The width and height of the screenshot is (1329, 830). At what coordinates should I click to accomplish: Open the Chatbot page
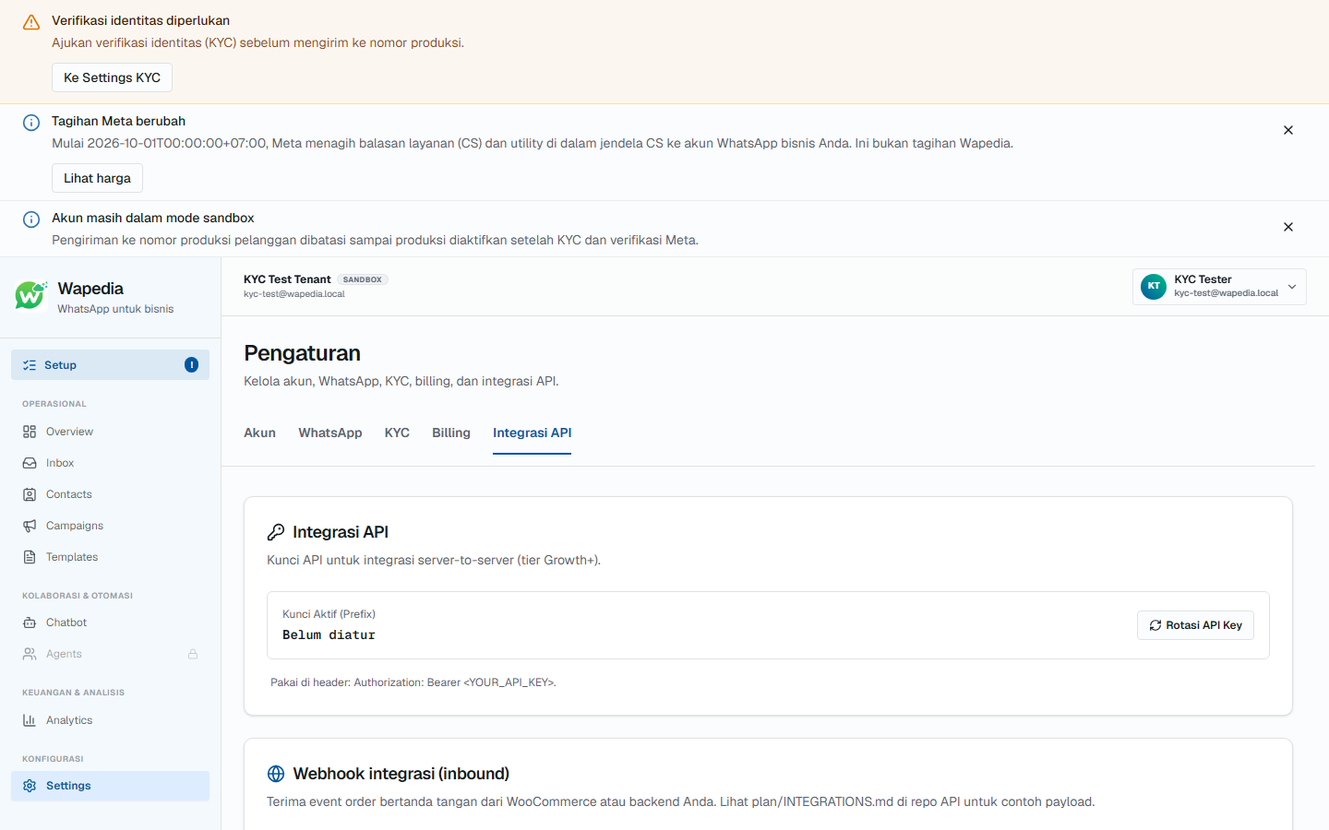110,622
